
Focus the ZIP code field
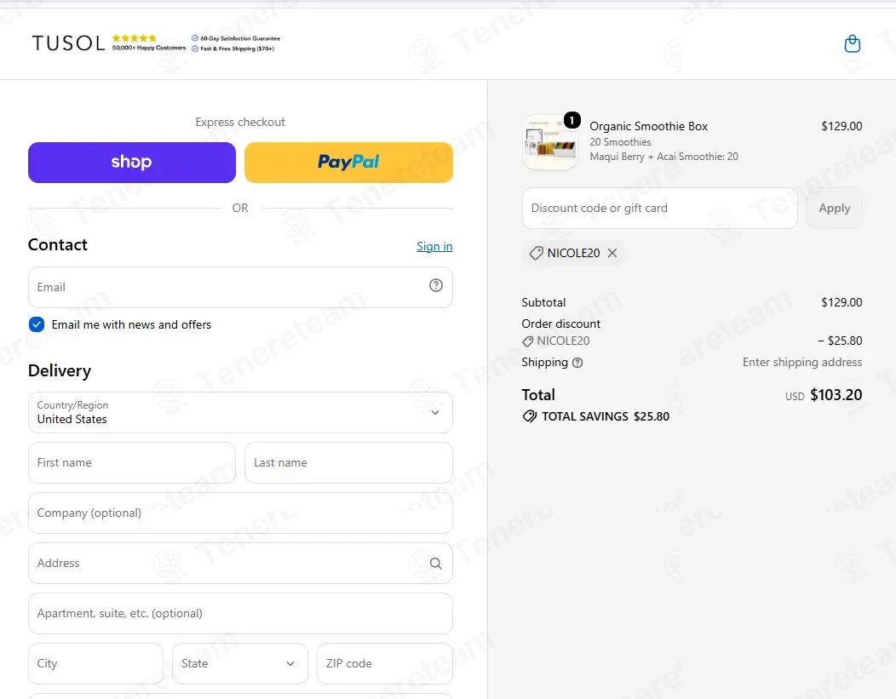tap(385, 663)
